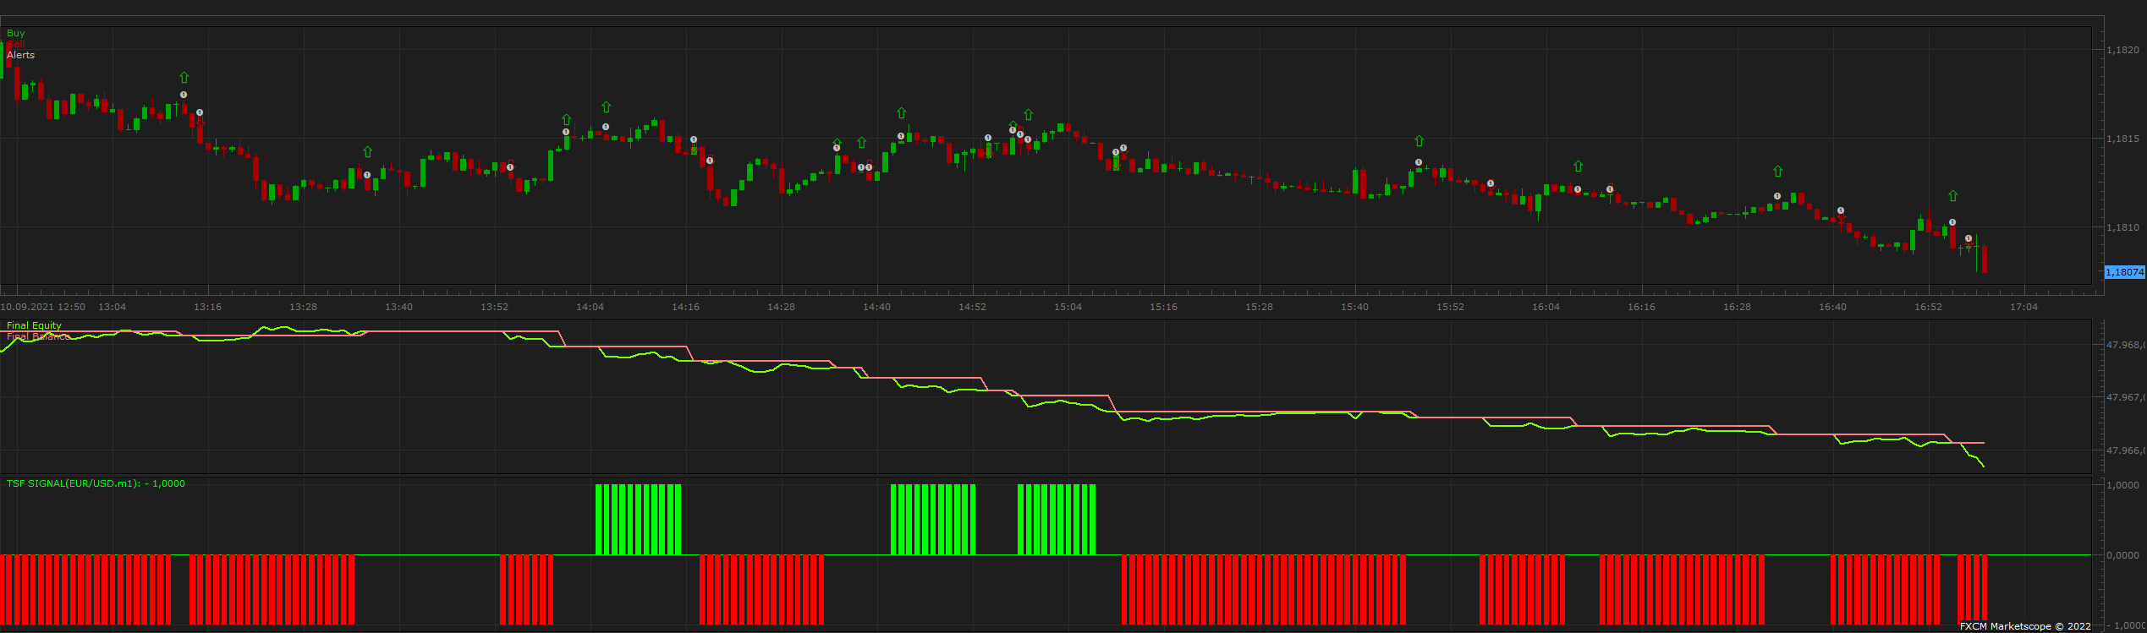Screen dimensions: 2147x633
Task: Click the 1,1810 price axis label
Action: [x=2122, y=227]
